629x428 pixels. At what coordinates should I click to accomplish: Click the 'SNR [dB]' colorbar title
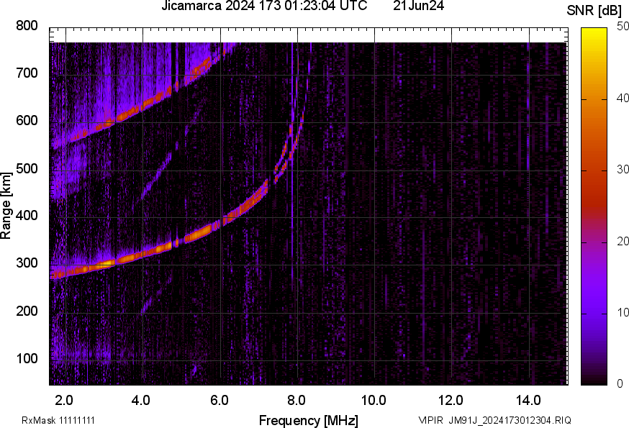coord(594,11)
